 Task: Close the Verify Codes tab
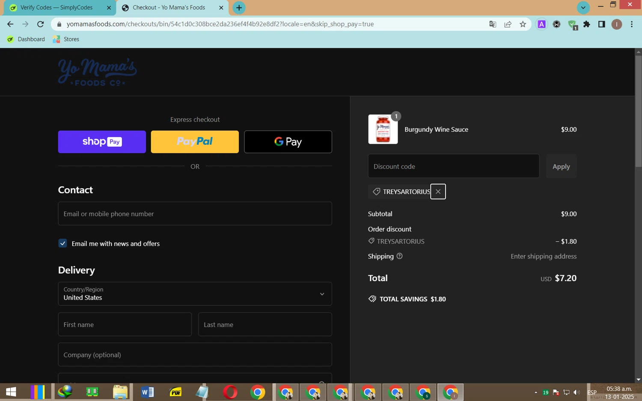(x=109, y=8)
